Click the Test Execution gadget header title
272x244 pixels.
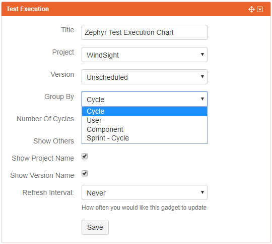pos(28,9)
